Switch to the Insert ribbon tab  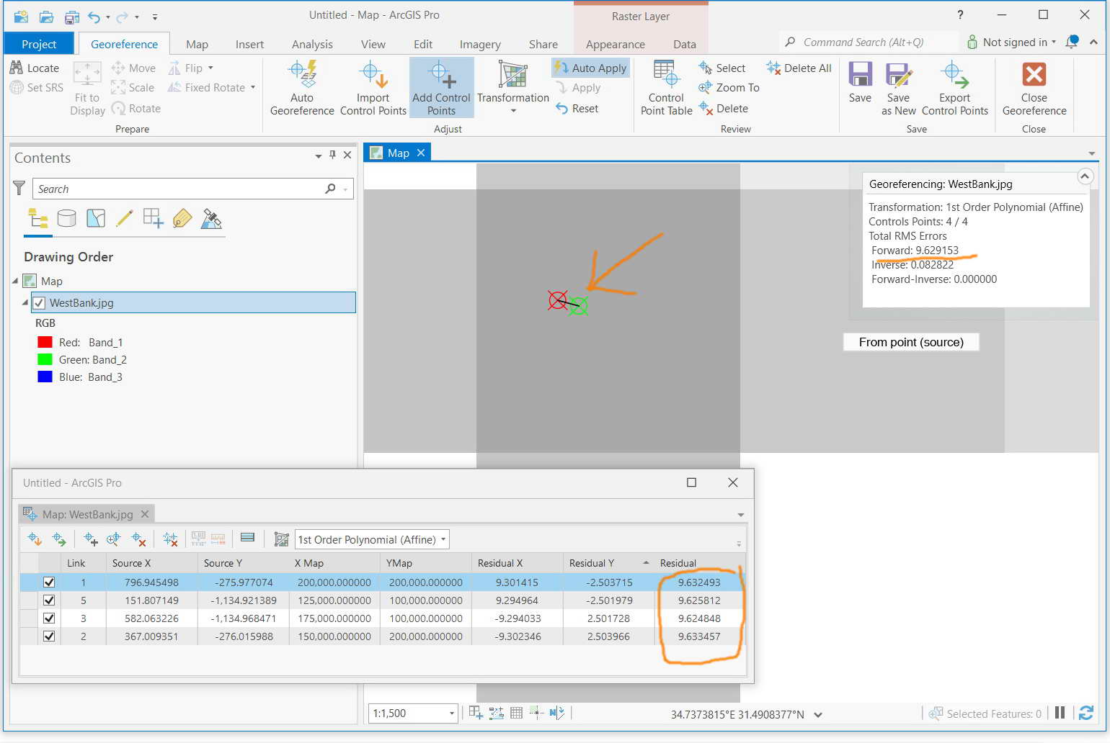pyautogui.click(x=249, y=44)
